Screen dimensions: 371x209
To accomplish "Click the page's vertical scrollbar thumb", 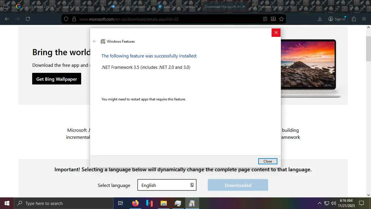I will 368,49.
